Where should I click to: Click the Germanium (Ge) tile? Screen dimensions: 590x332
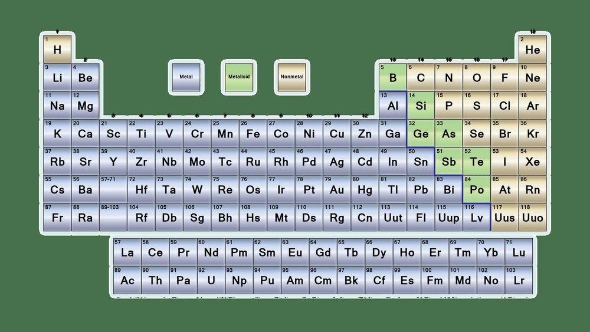(x=421, y=133)
